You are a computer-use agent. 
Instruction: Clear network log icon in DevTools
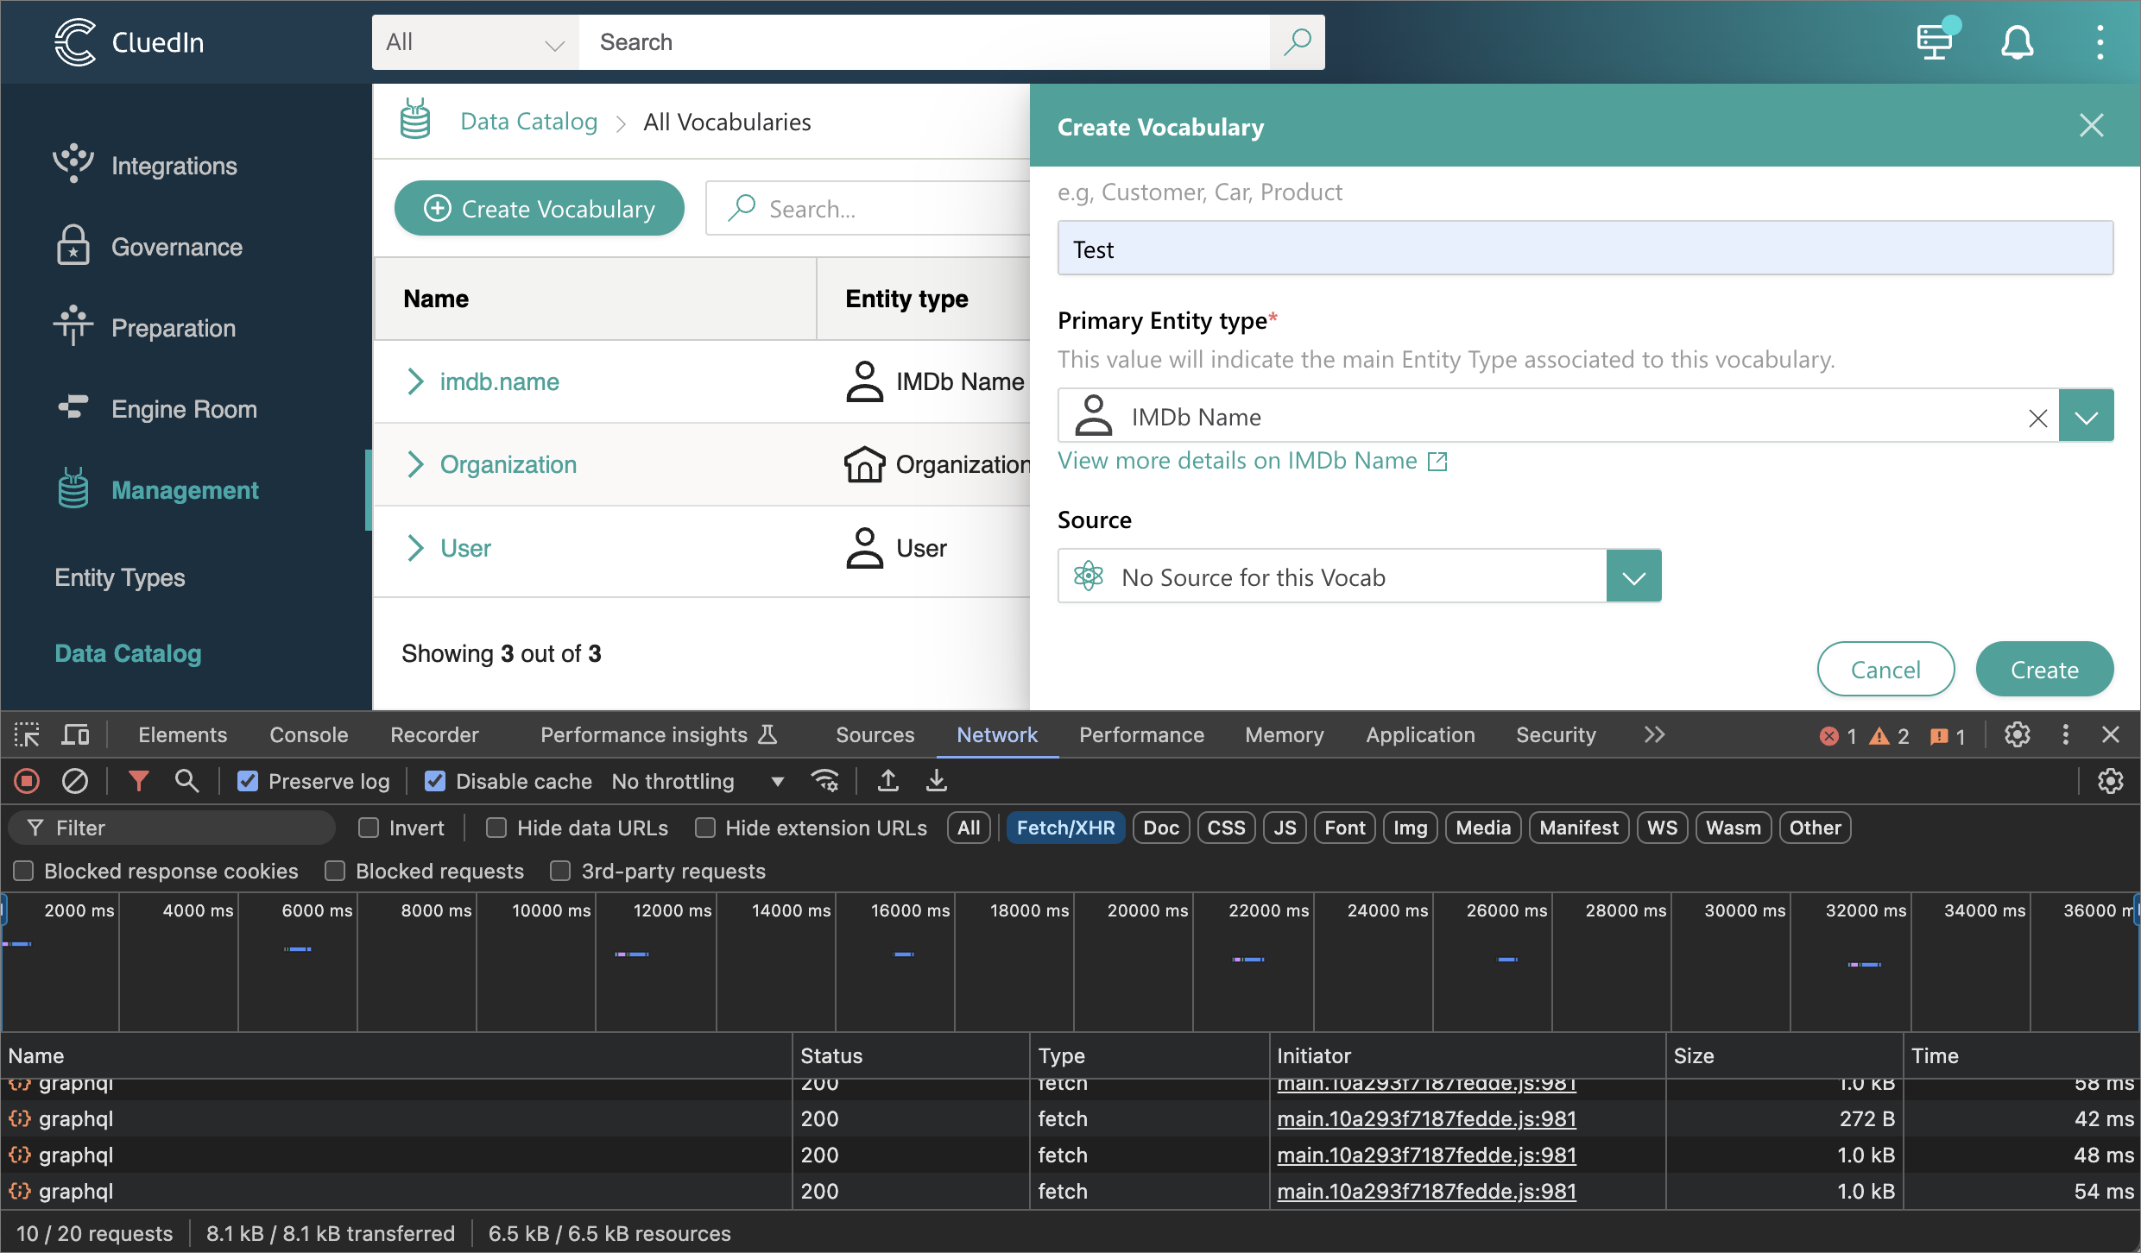click(x=75, y=781)
